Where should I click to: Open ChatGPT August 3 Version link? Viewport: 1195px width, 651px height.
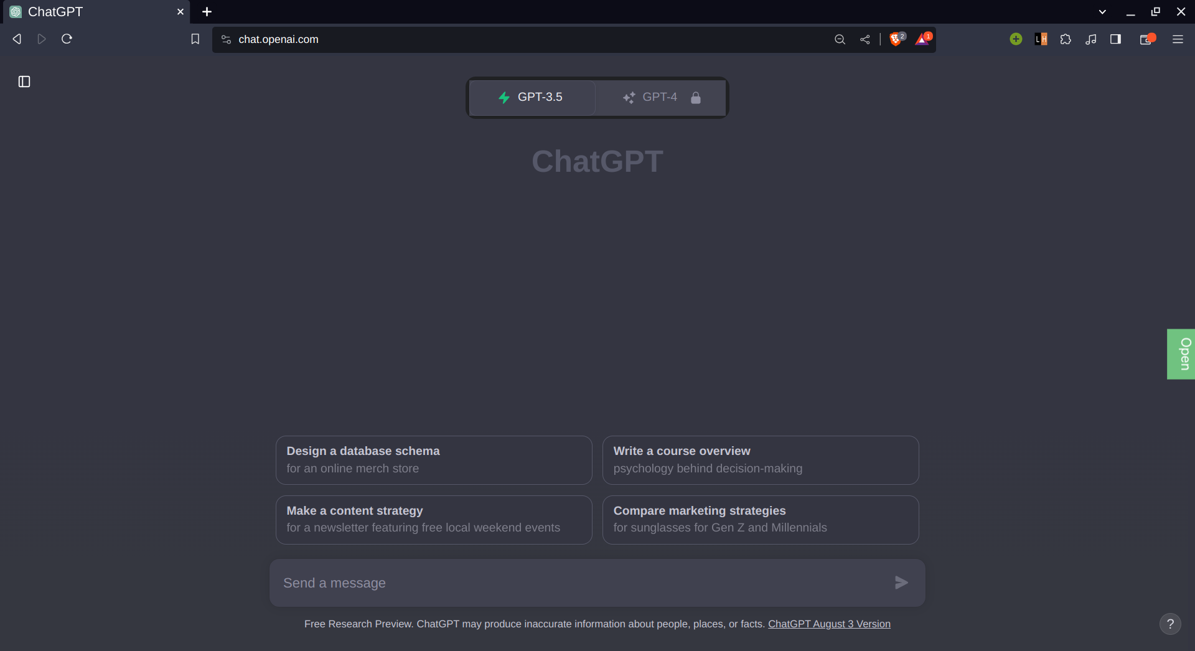(829, 624)
